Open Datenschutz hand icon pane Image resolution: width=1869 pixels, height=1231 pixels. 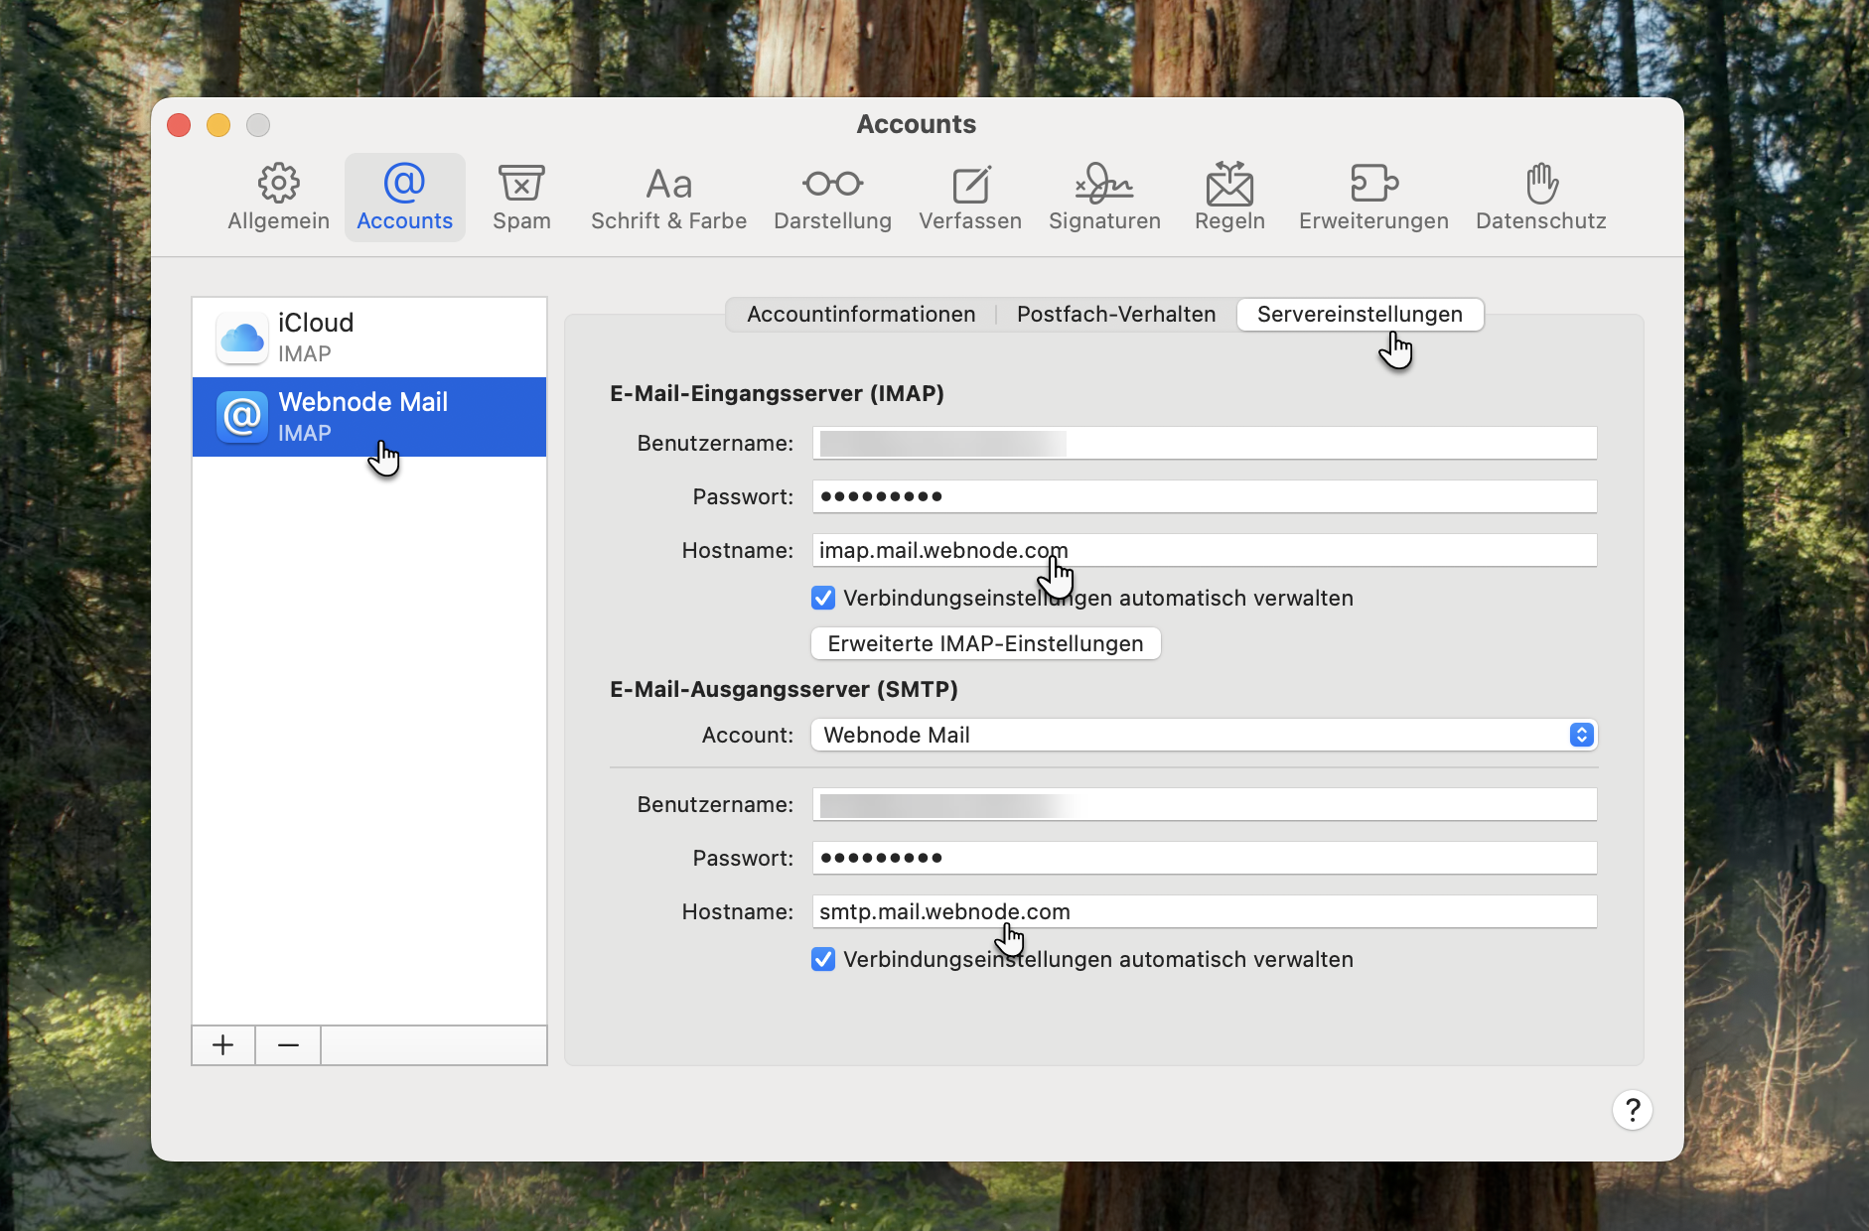[1540, 198]
